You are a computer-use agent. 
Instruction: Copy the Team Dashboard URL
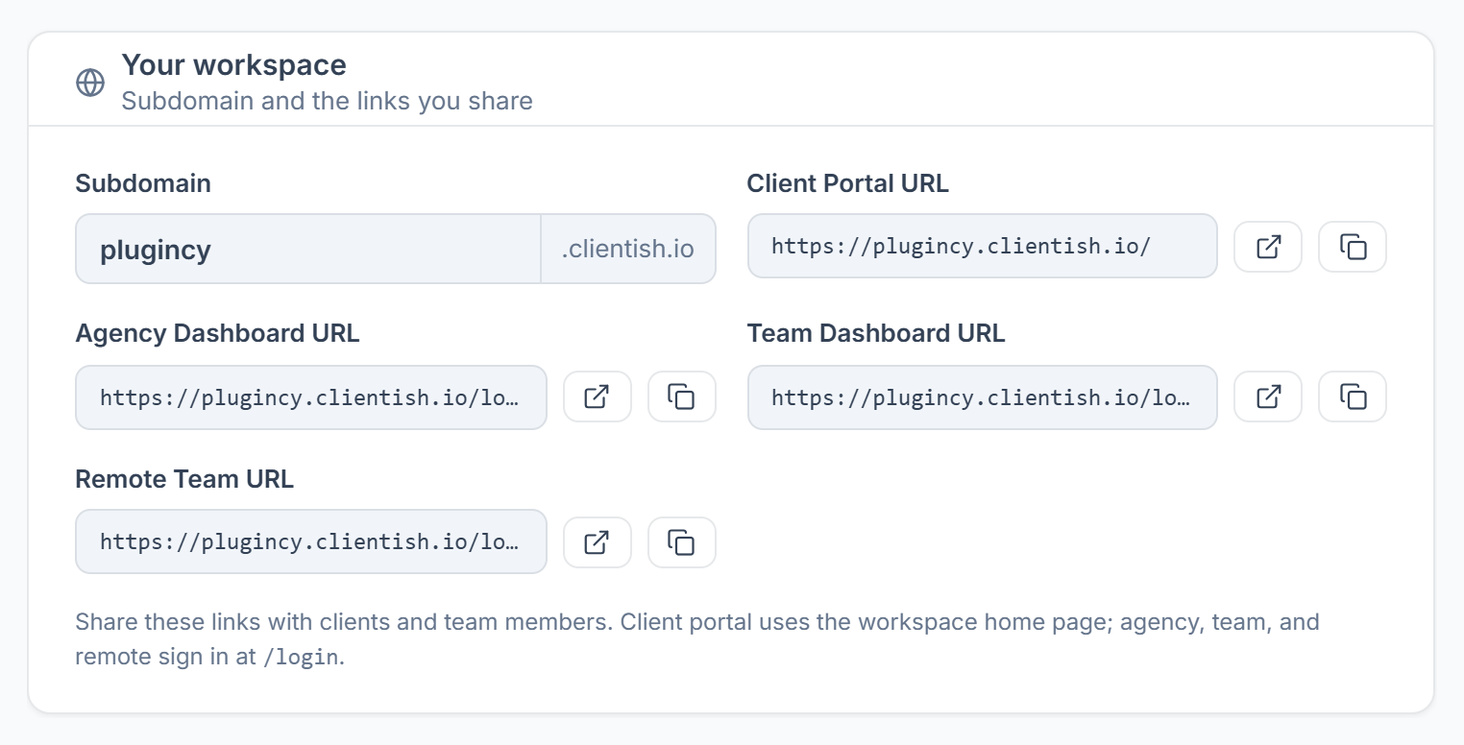point(1353,397)
